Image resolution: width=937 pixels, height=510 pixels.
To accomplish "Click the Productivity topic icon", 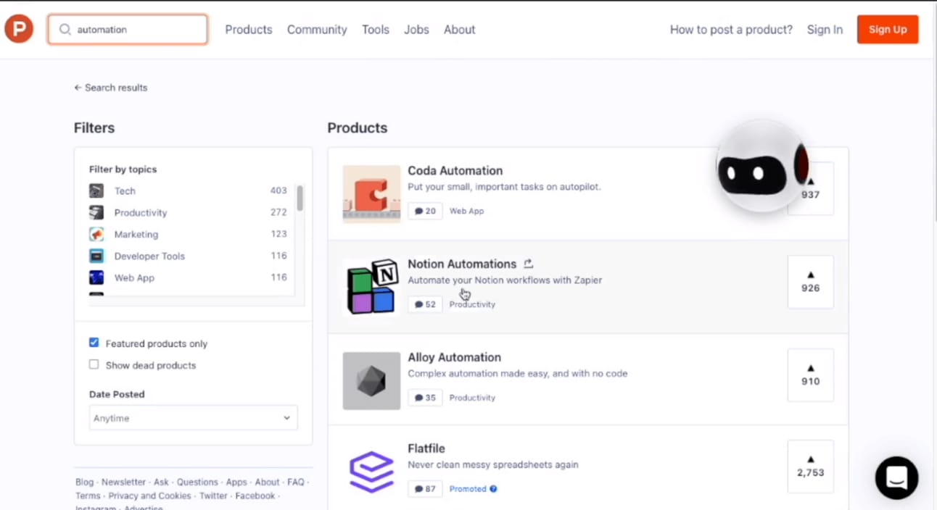I will 96,213.
